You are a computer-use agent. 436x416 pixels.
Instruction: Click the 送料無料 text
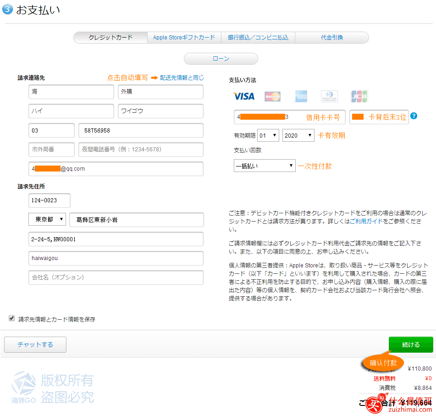(384, 378)
